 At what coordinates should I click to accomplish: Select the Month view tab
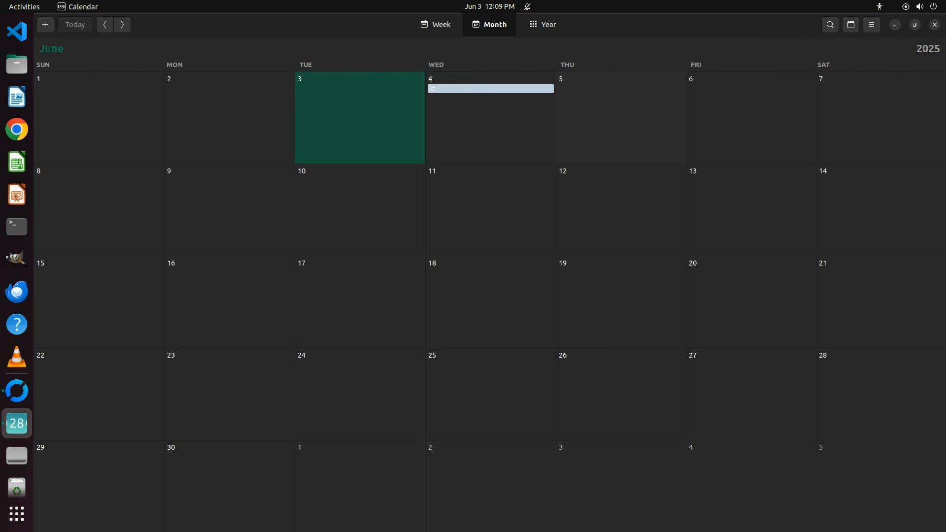[489, 25]
